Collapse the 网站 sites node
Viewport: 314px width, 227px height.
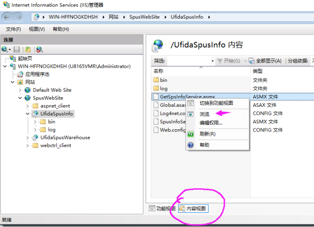click(13, 82)
